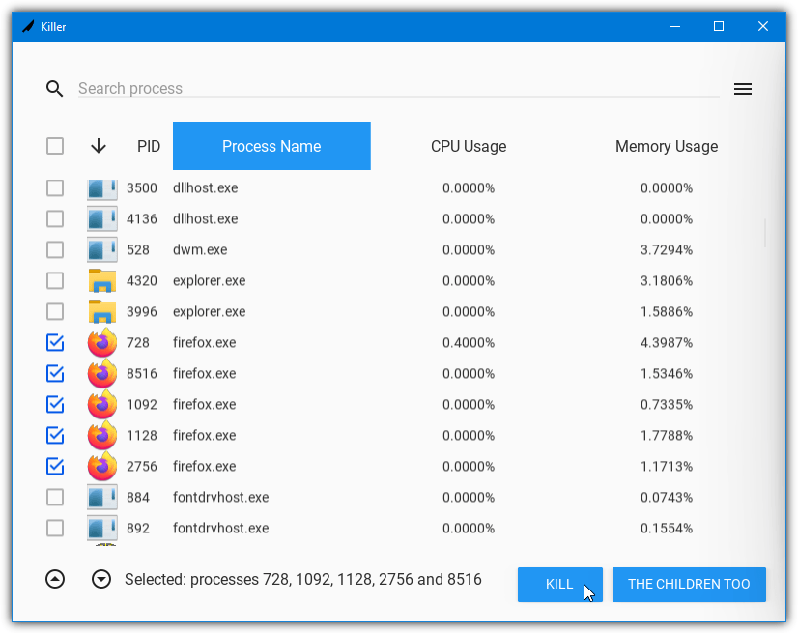Click the KILL button
798x633 pixels.
coord(559,584)
